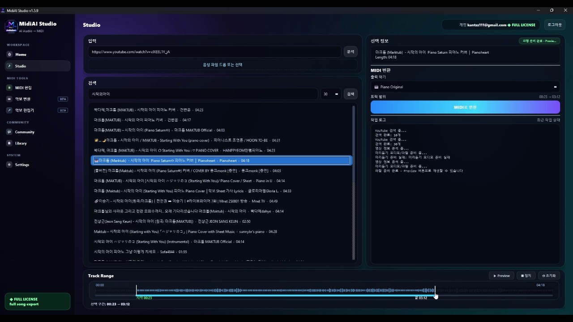The width and height of the screenshot is (573, 322).
Task: Select the Studio workspace icon
Action: point(9,66)
